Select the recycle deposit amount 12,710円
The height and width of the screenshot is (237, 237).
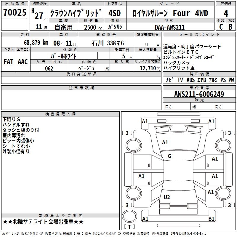coord(147,68)
